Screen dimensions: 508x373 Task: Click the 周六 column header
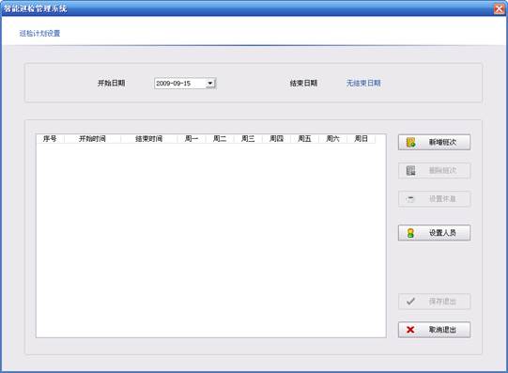pyautogui.click(x=332, y=139)
